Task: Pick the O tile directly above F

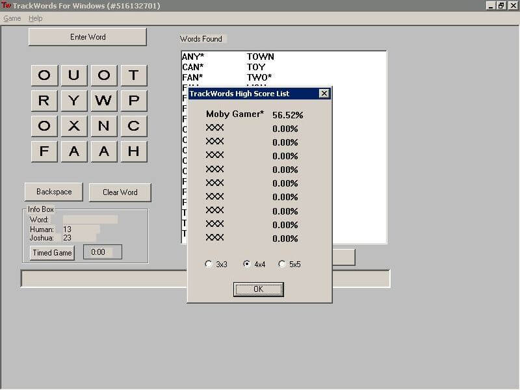Action: pos(44,126)
